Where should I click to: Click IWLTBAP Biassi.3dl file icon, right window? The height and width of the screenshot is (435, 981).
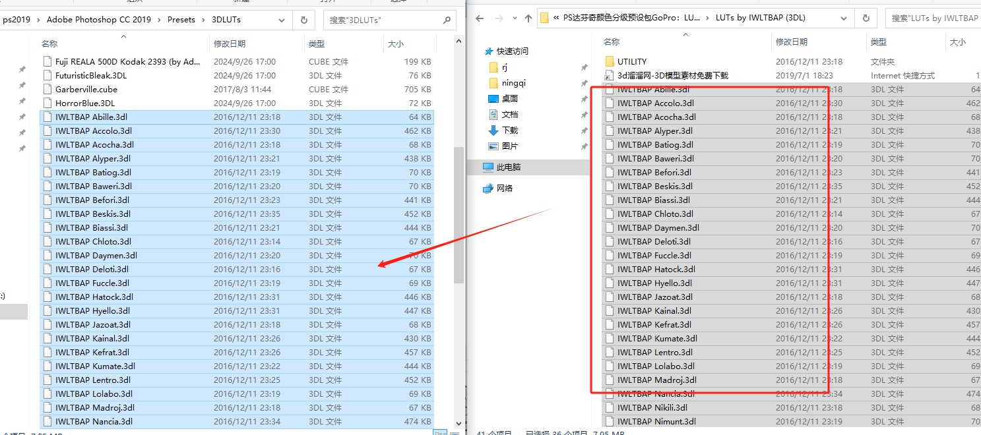click(609, 200)
